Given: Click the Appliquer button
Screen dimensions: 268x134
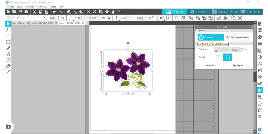Looking at the screenshot, I should pyautogui.click(x=238, y=65).
